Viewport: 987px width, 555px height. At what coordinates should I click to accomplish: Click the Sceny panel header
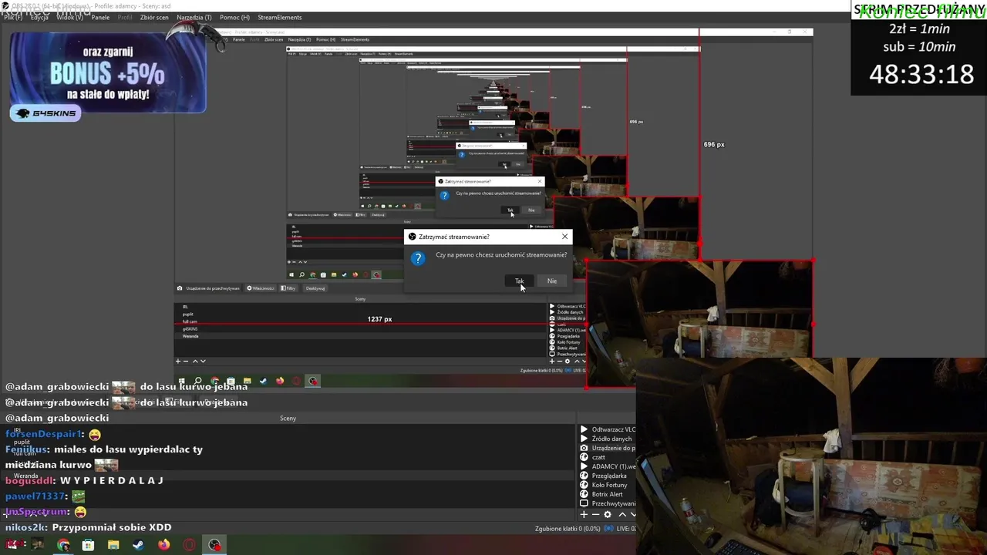288,418
